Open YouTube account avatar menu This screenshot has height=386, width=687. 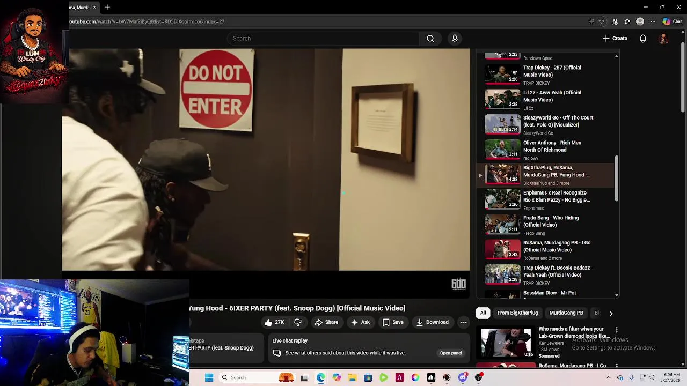tap(663, 39)
